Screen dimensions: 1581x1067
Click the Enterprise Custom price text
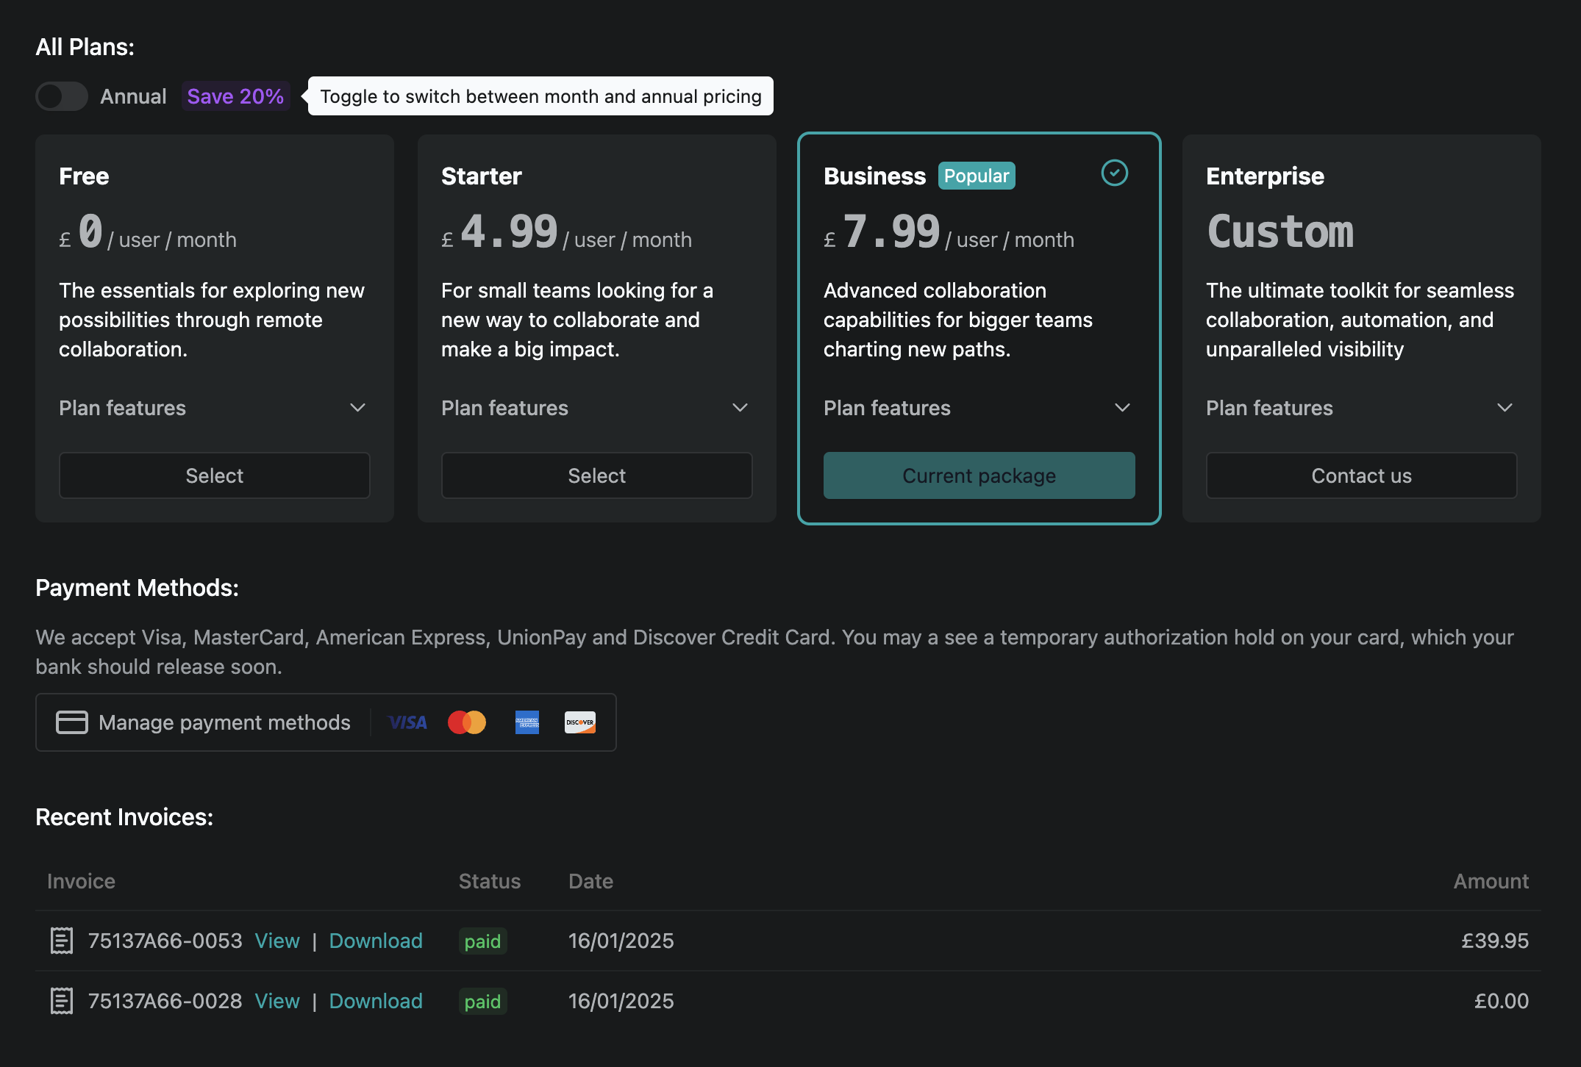1280,231
